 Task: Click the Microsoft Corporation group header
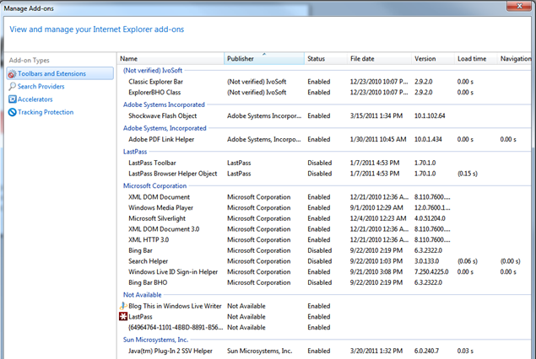click(154, 185)
